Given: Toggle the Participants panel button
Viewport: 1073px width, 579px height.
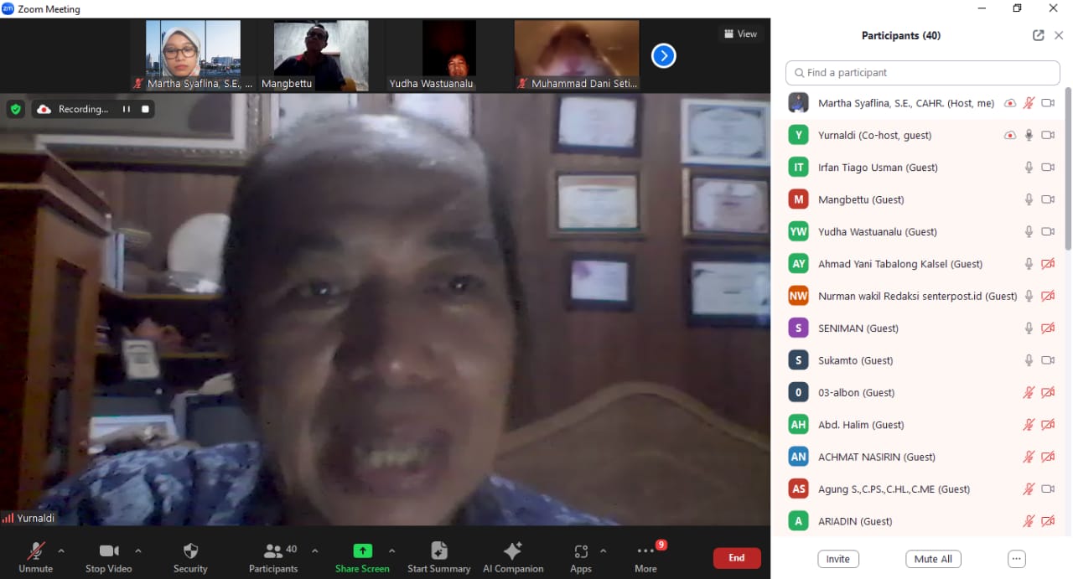Looking at the screenshot, I should coord(273,557).
